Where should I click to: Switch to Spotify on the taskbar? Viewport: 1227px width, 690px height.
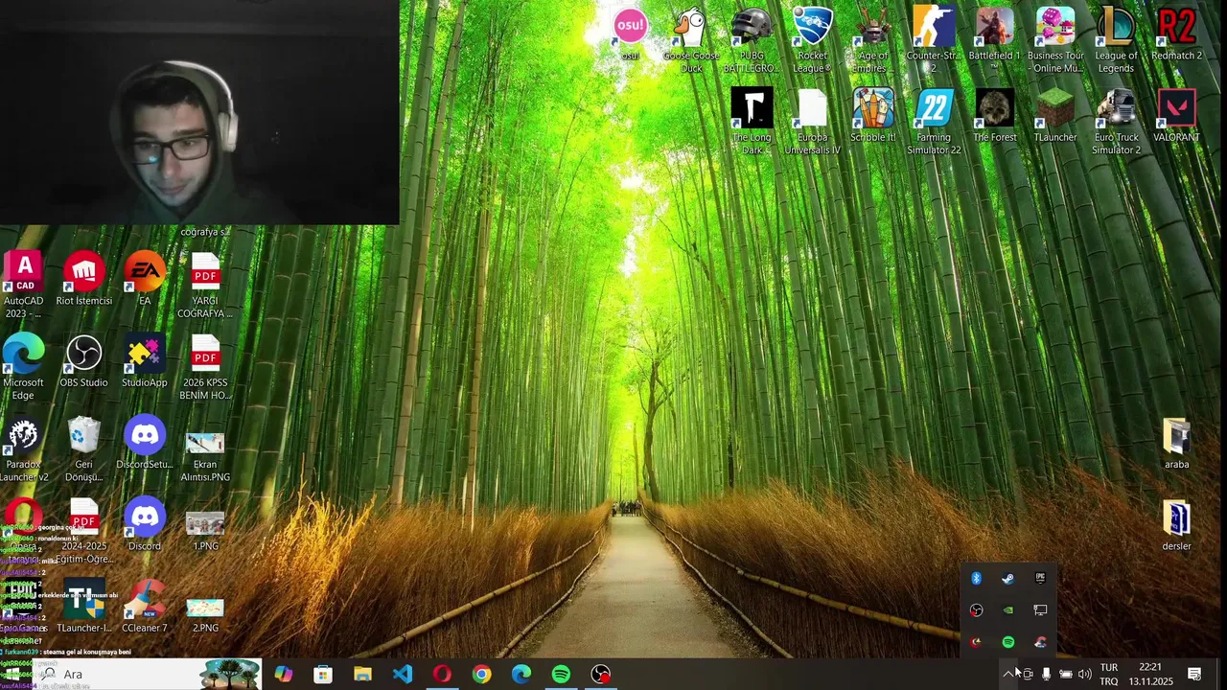click(561, 675)
